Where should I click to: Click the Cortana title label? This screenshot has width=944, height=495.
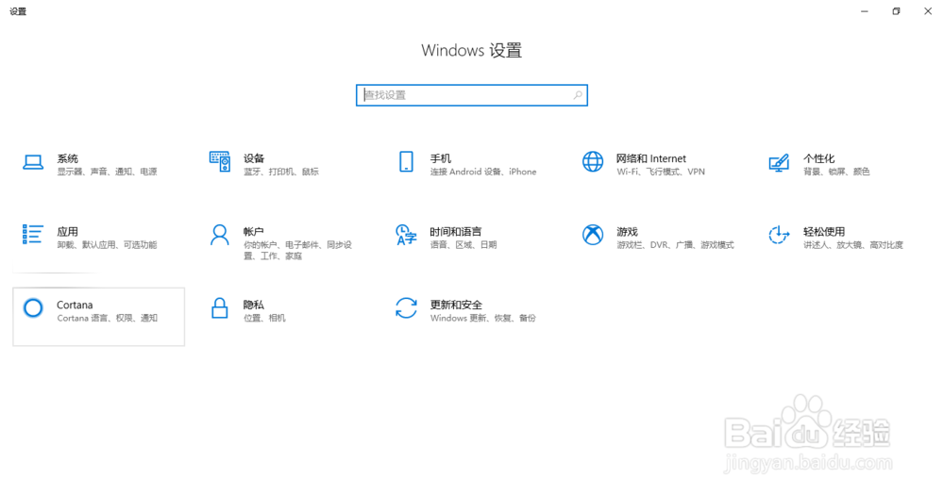pyautogui.click(x=75, y=305)
